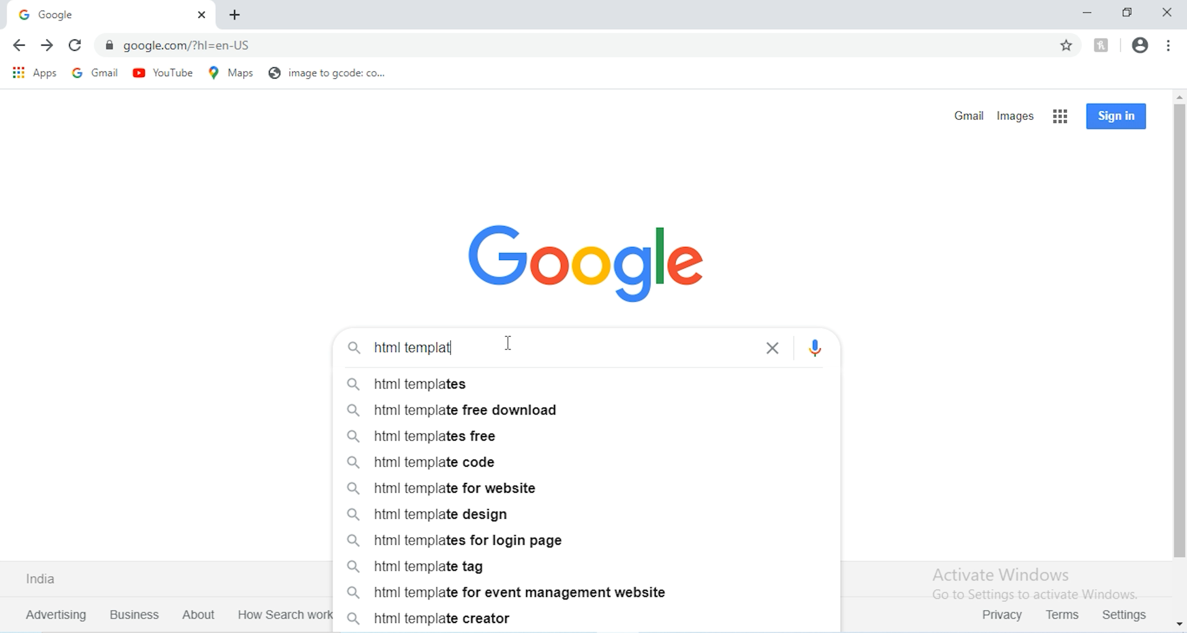Open the Chrome three-dot menu
This screenshot has height=633, width=1187.
[x=1168, y=46]
